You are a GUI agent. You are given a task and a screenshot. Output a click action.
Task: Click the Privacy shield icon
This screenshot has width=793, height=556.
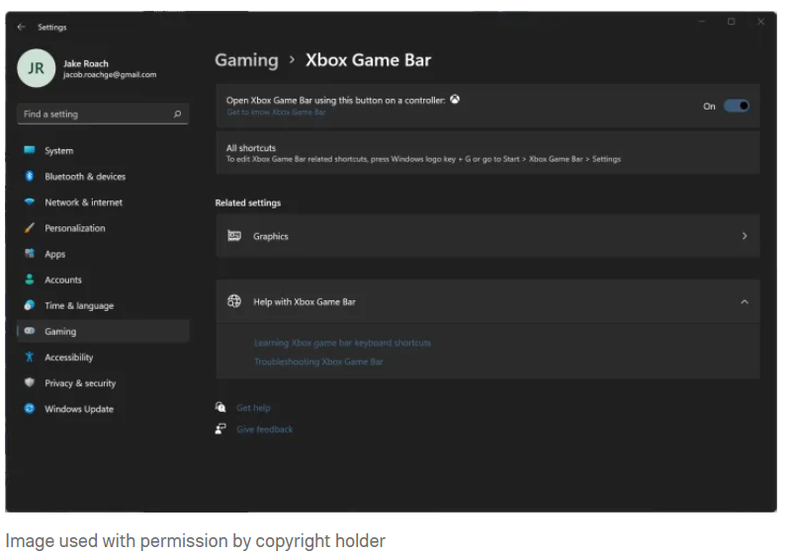(30, 383)
